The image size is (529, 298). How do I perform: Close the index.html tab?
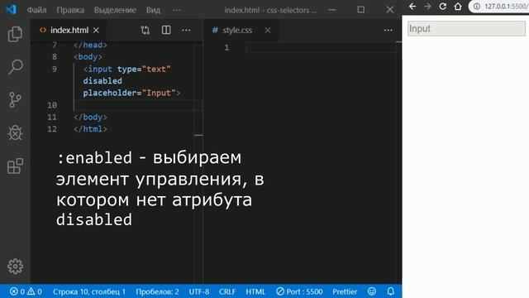coord(96,31)
